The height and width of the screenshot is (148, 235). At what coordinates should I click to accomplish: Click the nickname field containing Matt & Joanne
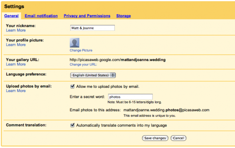point(92,28)
